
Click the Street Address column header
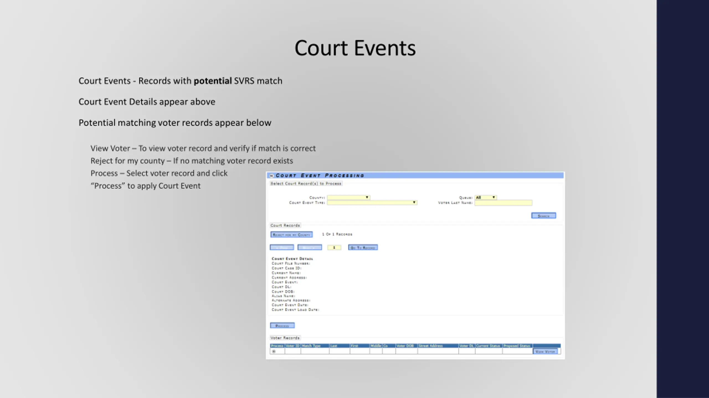438,346
